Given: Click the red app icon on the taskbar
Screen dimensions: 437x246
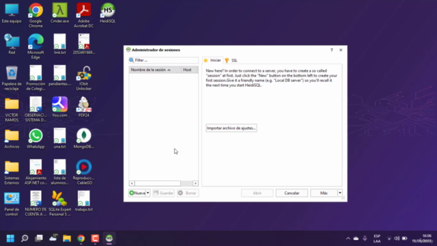Looking at the screenshot, I should point(95,238).
